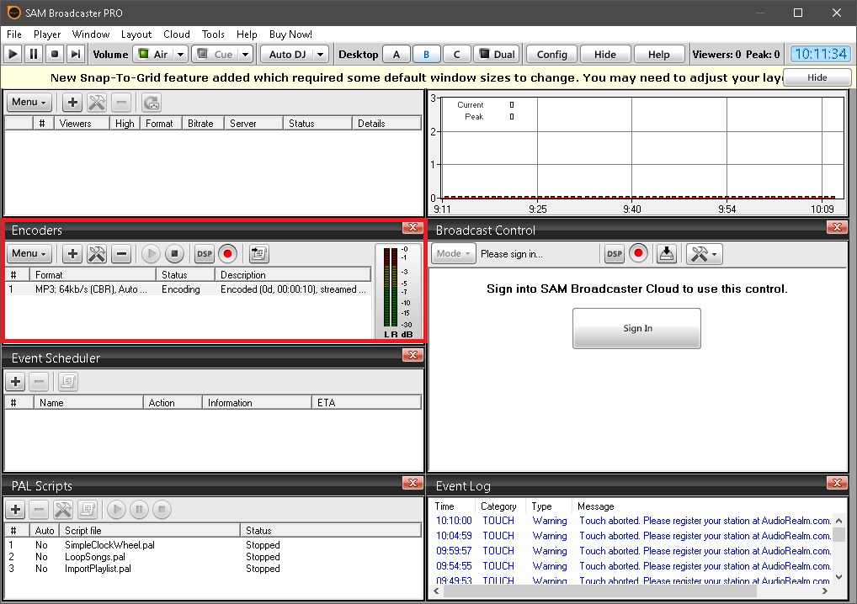Select the 10:04:59 TOUCH log entry
Image resolution: width=857 pixels, height=604 pixels.
click(632, 537)
